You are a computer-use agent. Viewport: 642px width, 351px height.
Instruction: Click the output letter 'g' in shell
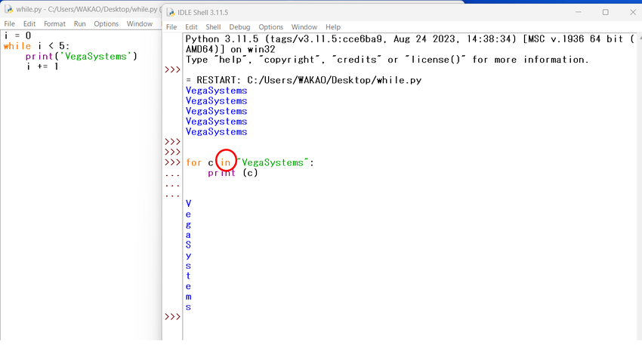[188, 225]
